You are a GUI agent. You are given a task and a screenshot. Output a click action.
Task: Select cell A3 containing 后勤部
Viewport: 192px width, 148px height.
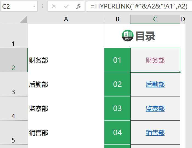(x=66, y=84)
